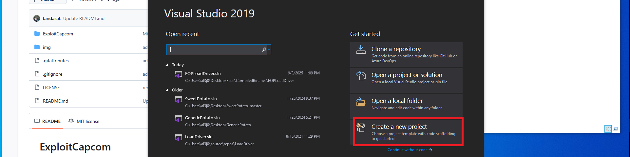Image resolution: width=630 pixels, height=157 pixels.
Task: Switch to the details list view icon
Action: [x=608, y=129]
